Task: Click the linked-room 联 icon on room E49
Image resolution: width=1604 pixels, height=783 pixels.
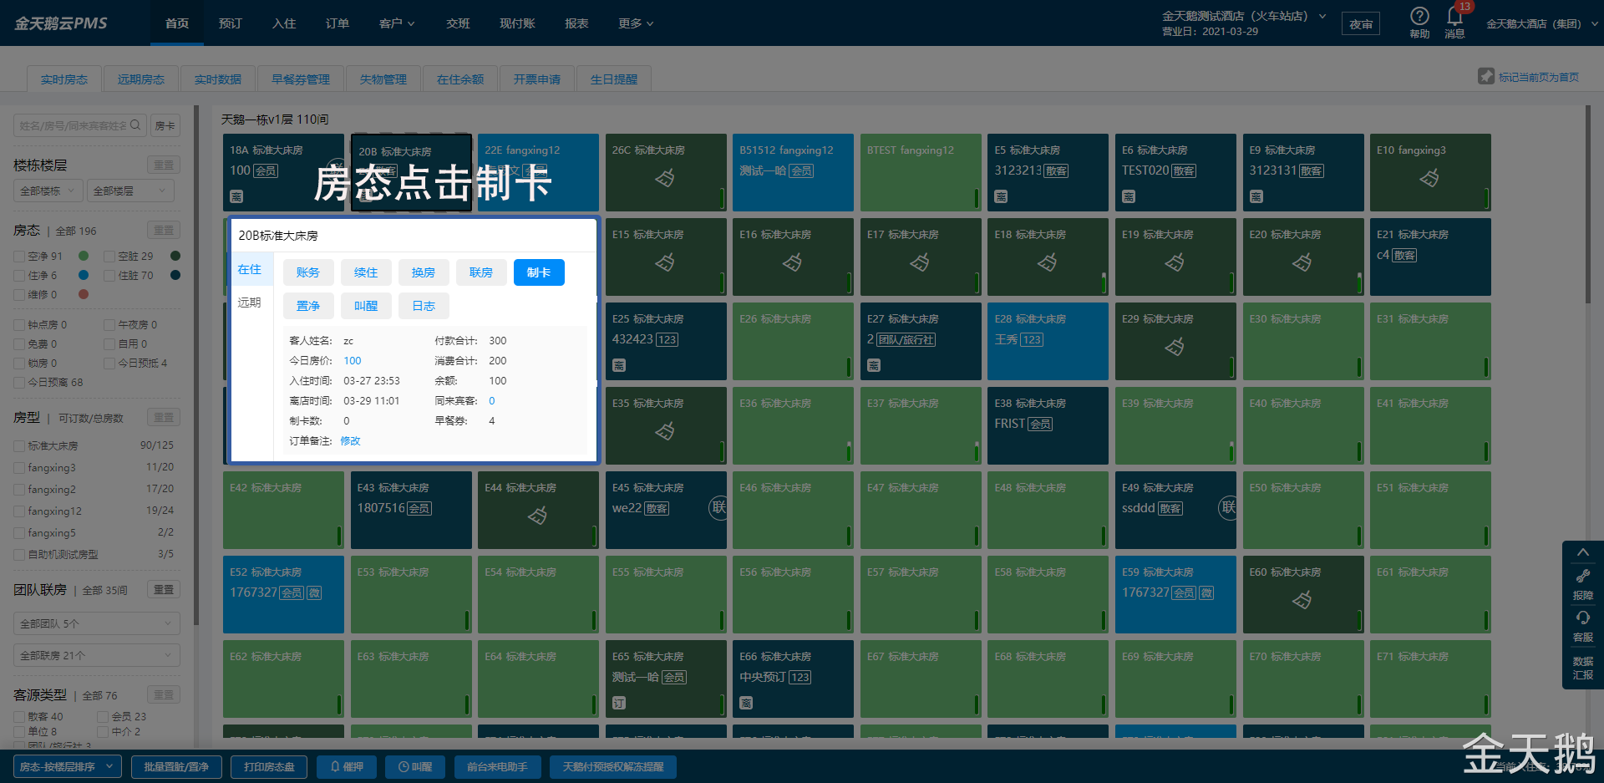Action: point(1227,507)
